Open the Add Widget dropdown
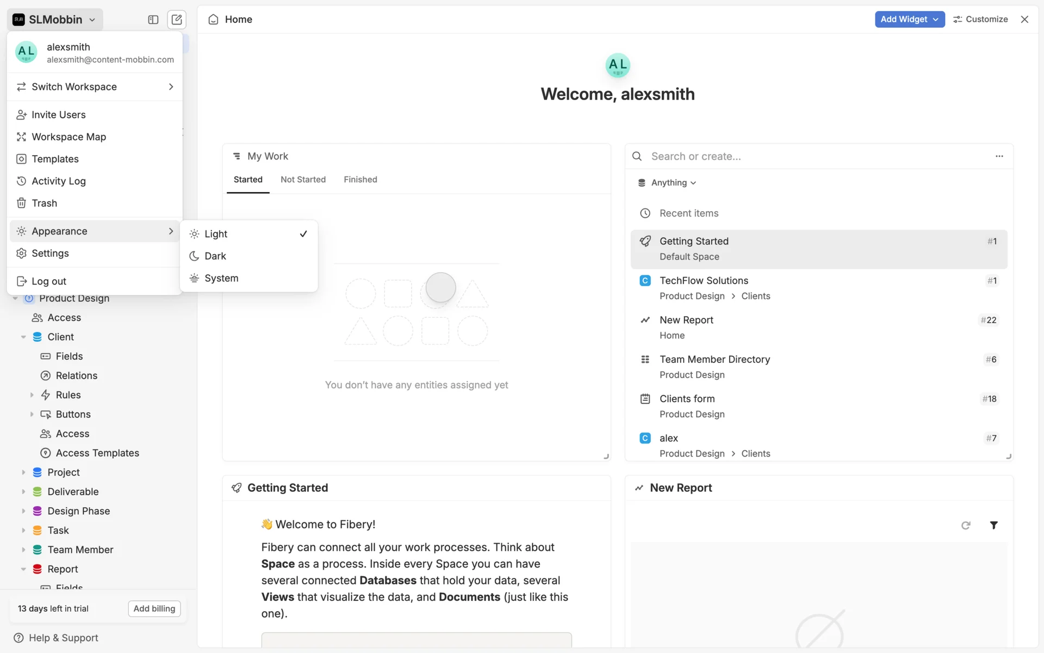 point(909,19)
